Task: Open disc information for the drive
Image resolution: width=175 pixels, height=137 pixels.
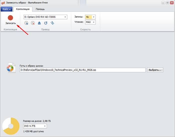Action: [x=26, y=23]
